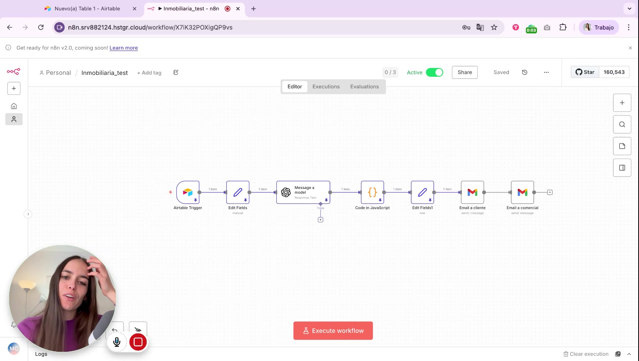The image size is (639, 361).
Task: Click the workflow history clock icon
Action: (524, 72)
